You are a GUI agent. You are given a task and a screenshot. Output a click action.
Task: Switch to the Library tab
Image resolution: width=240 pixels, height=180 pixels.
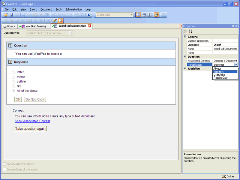[9, 26]
